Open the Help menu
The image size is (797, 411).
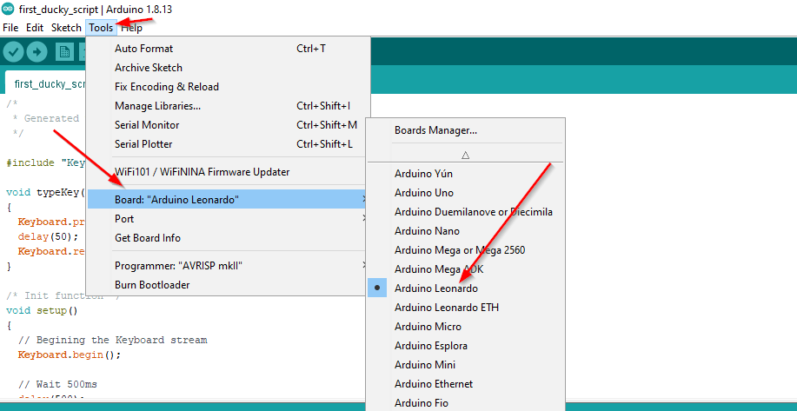click(x=131, y=28)
